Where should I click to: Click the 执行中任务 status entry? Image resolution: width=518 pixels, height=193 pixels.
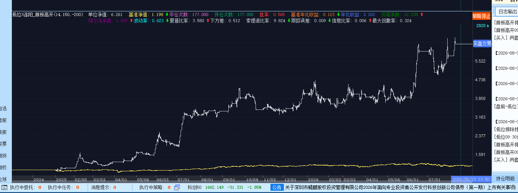[64, 187]
